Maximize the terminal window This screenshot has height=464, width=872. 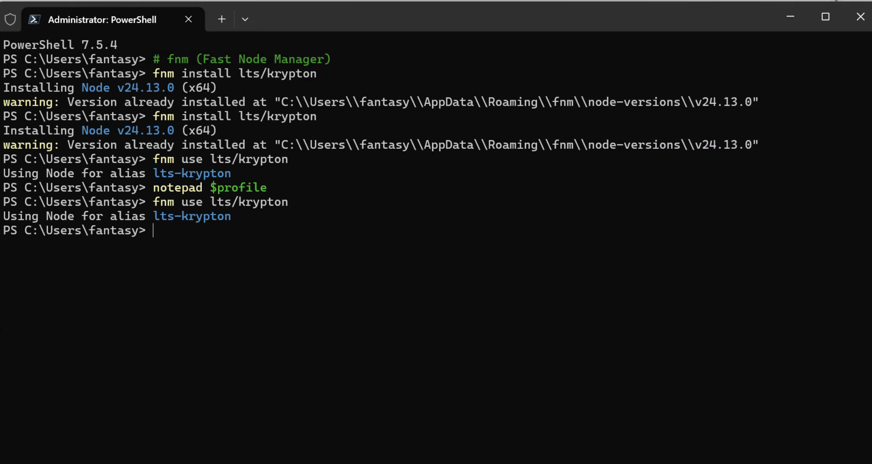(x=825, y=17)
